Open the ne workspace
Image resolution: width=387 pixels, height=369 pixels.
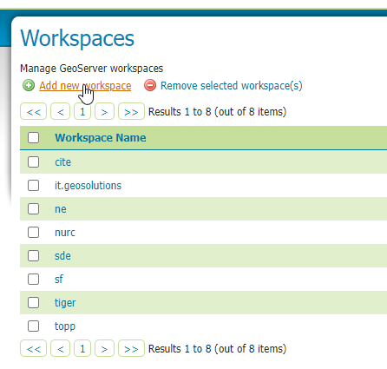tap(61, 209)
